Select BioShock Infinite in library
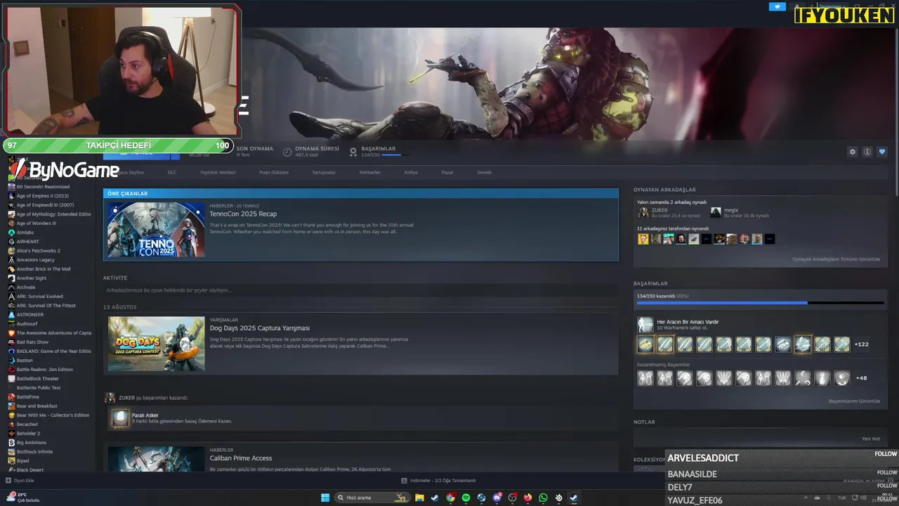 coord(35,452)
